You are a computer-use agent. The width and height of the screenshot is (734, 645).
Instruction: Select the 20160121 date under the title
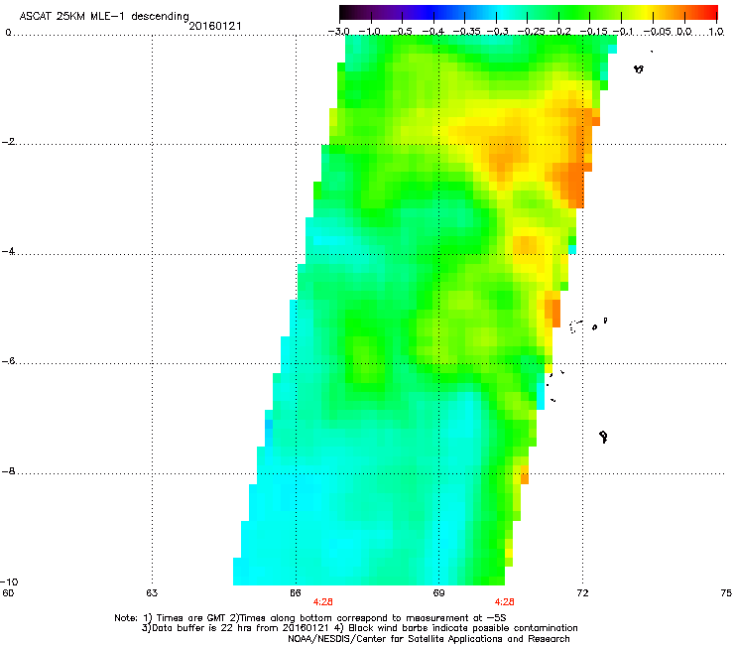coord(215,26)
